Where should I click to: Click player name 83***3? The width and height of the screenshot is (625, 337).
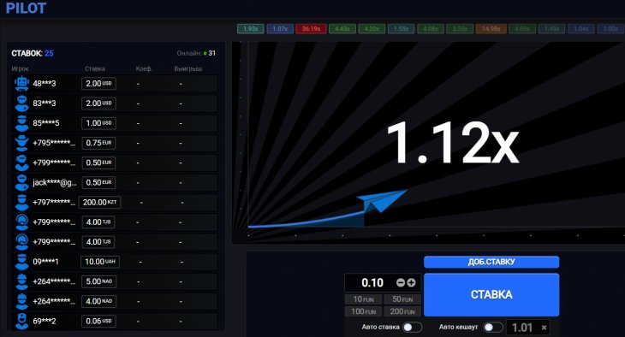point(45,103)
